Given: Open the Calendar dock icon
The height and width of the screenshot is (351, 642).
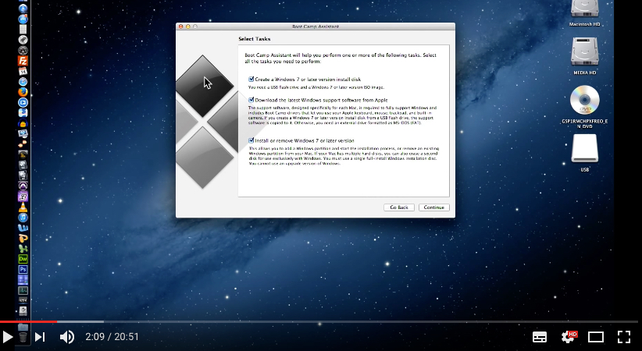Looking at the screenshot, I should (23, 71).
